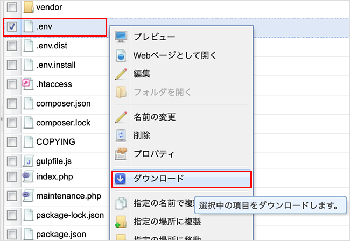Screen dimensions: 350x241
Task: Choose 名前の変更 in the context menu
Action: (155, 117)
